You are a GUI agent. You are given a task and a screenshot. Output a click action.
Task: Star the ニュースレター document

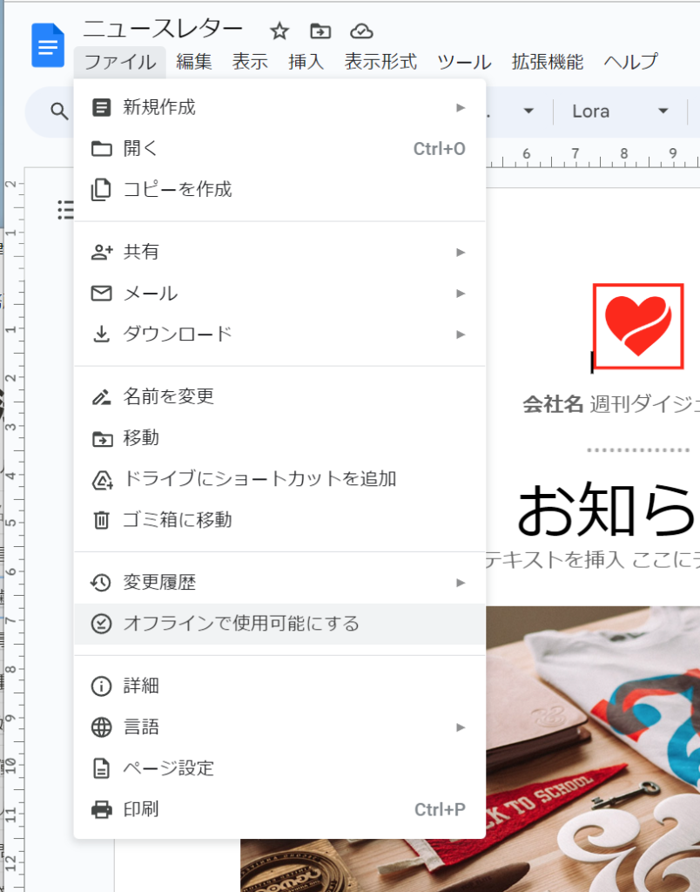(279, 31)
